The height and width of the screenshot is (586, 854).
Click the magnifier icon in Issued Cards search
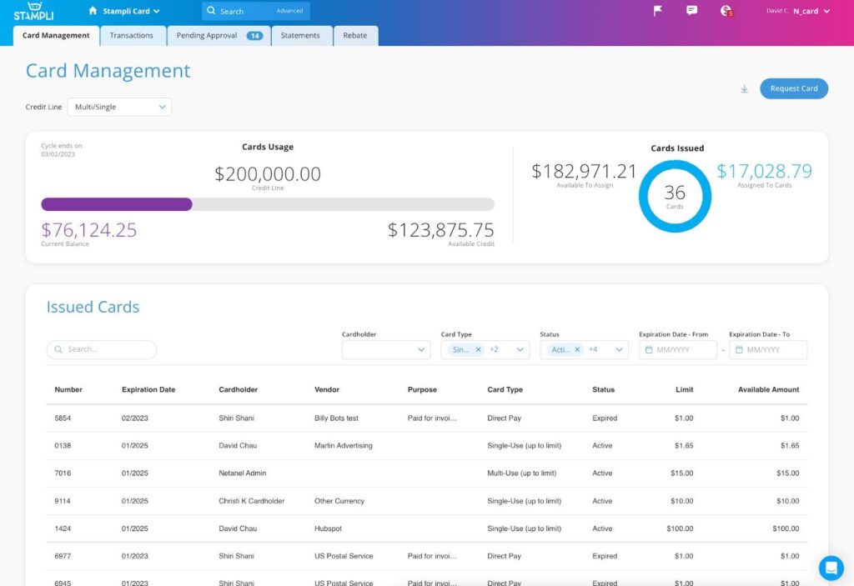coord(58,349)
